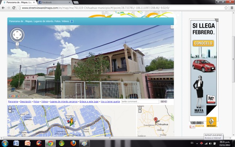235x147 pixels.
Task: Open the Chrome menu button
Action: [231, 8]
